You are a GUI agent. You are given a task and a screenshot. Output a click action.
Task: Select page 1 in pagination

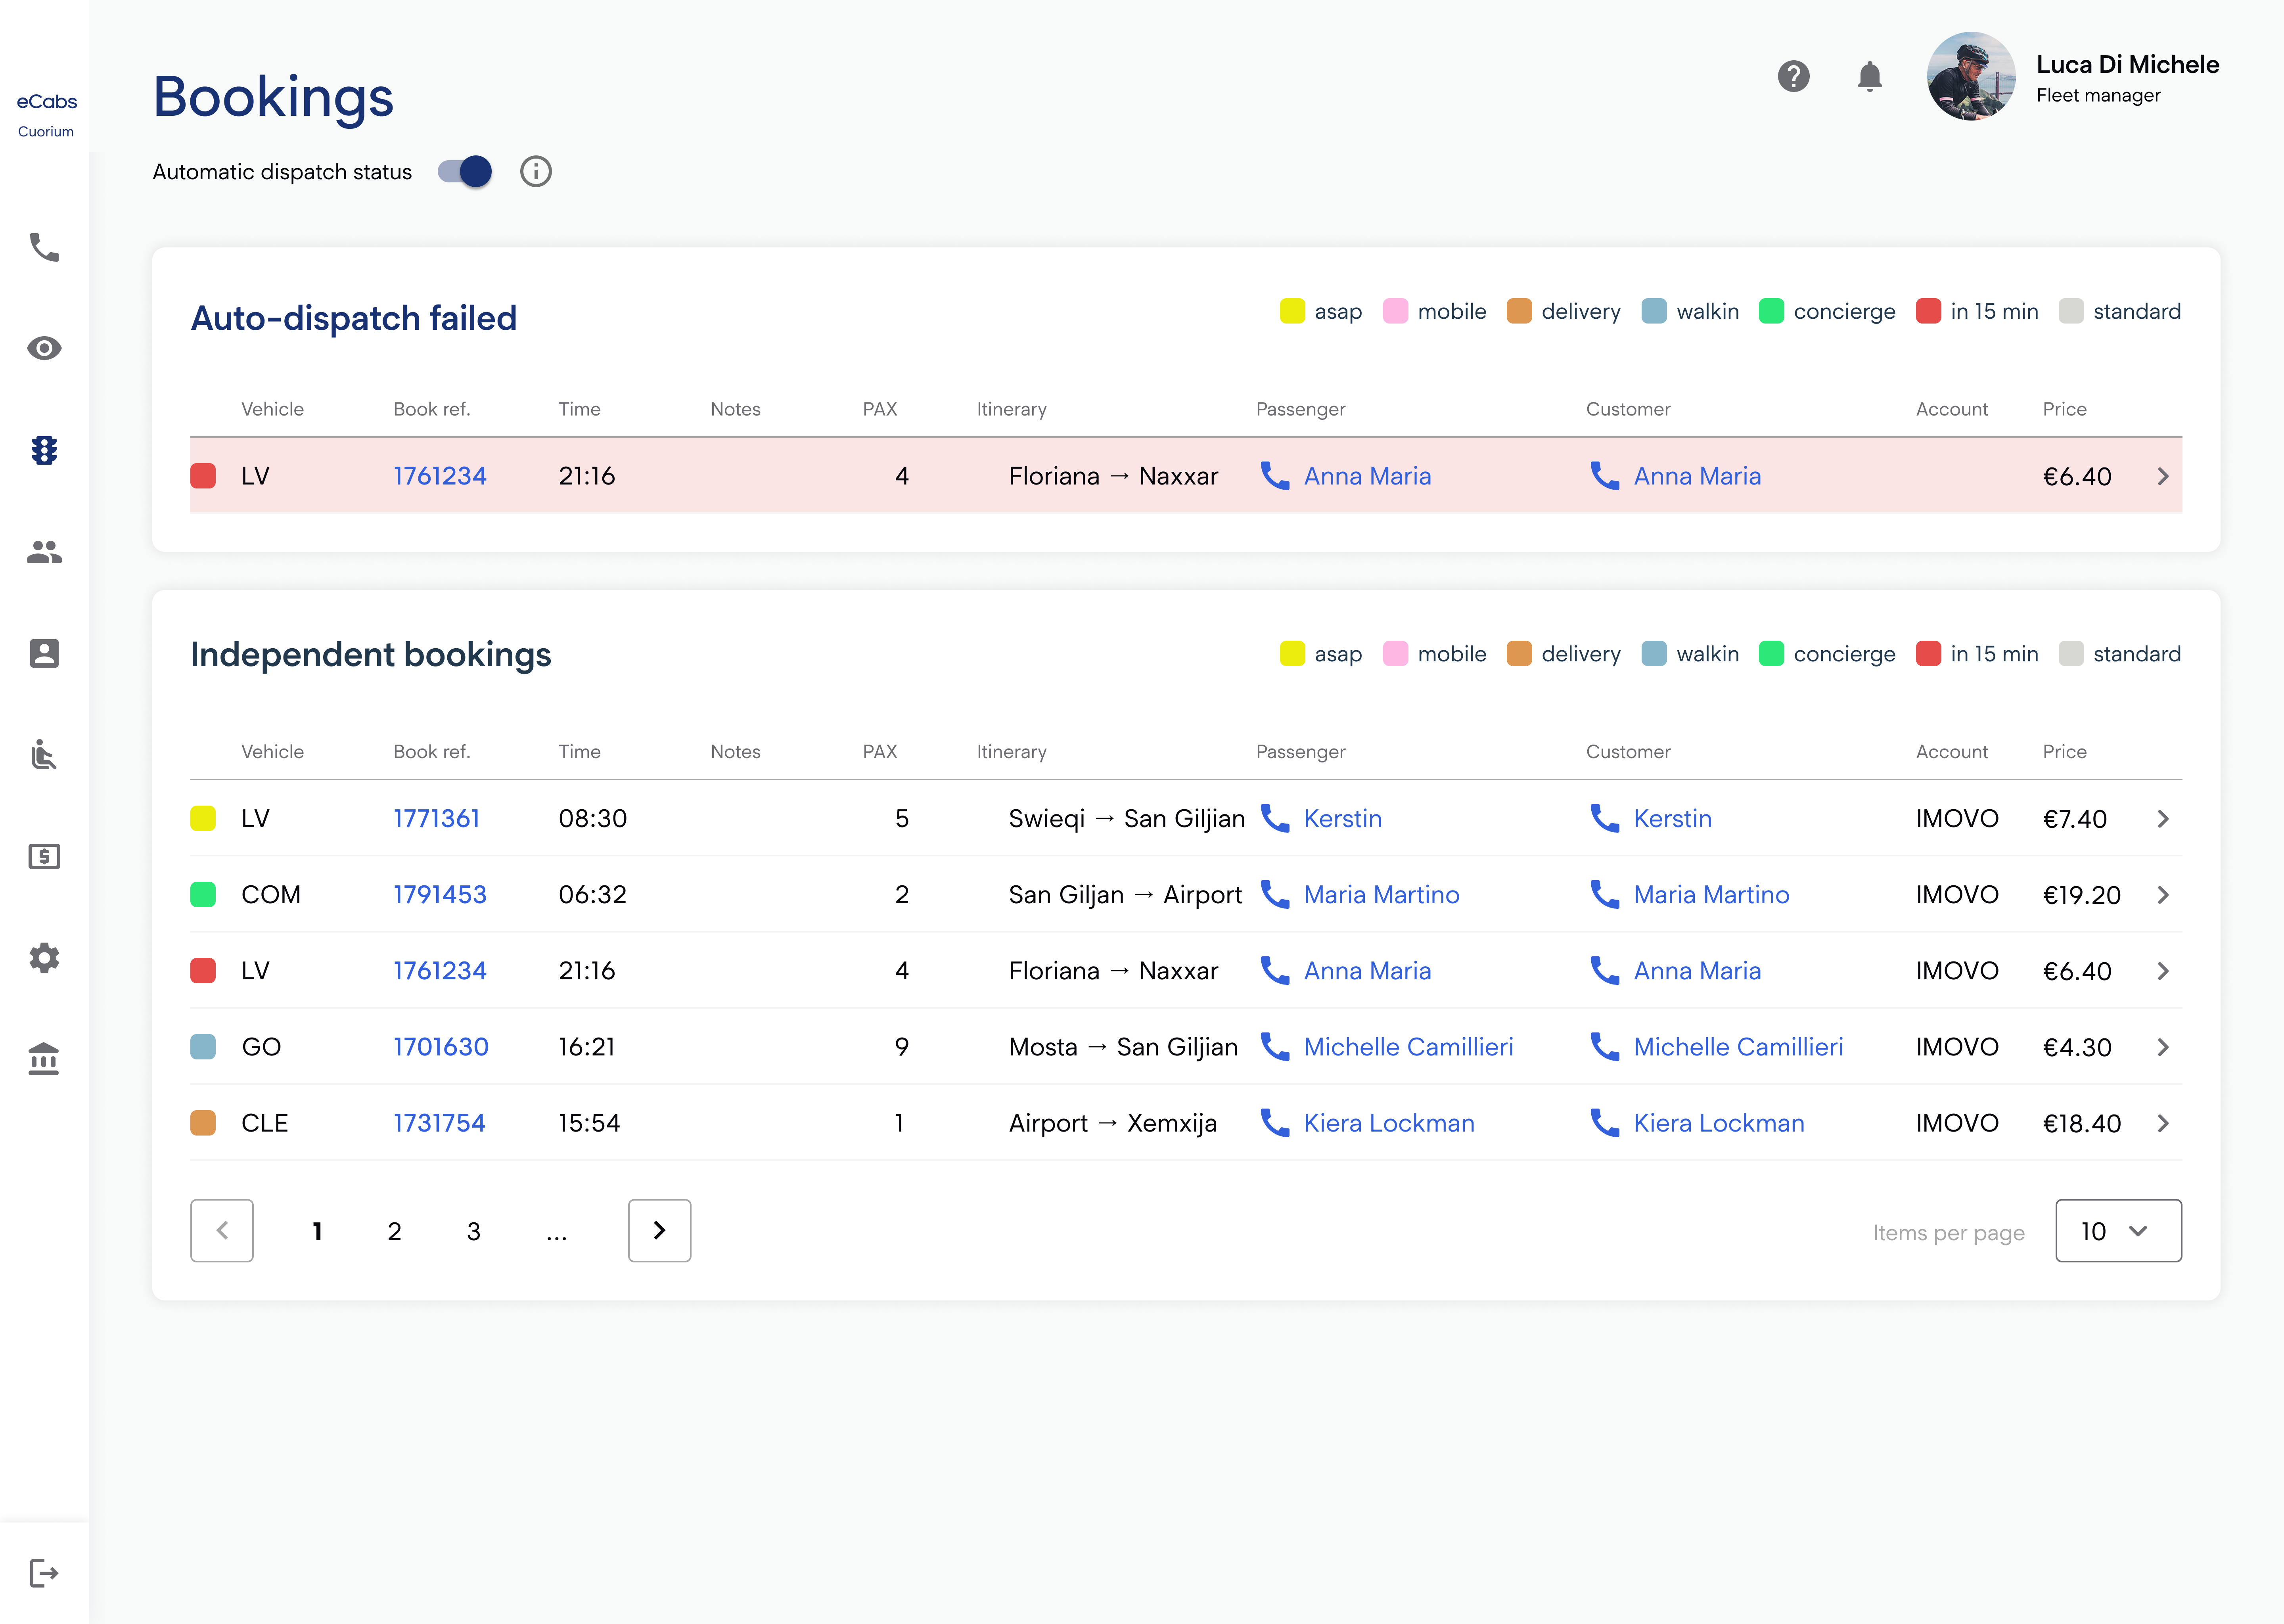[317, 1231]
